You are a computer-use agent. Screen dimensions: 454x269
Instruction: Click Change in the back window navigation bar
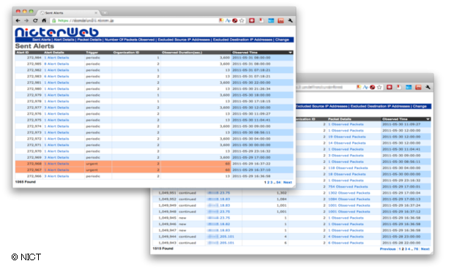tap(420, 106)
